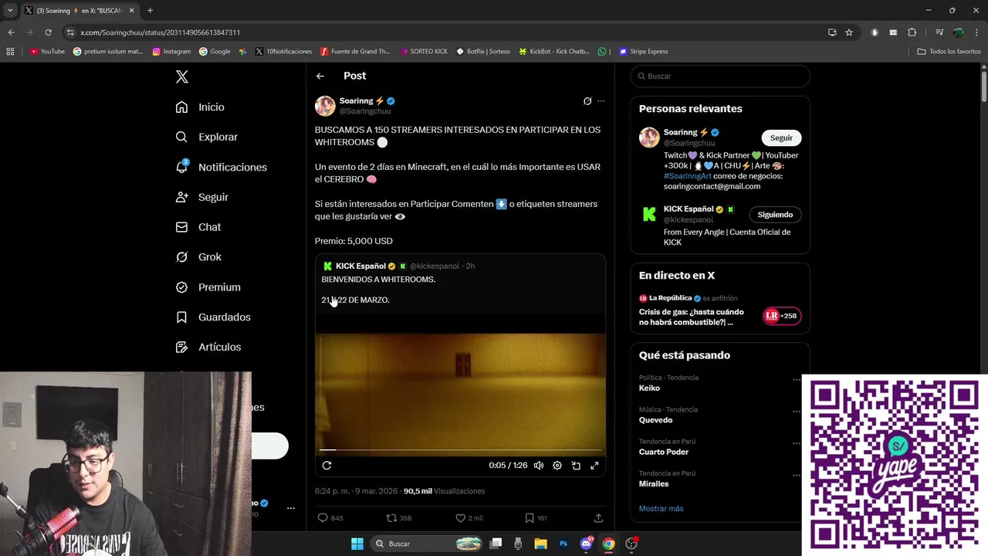Open the Miralles trending topic
The height and width of the screenshot is (556, 988).
pyautogui.click(x=654, y=484)
